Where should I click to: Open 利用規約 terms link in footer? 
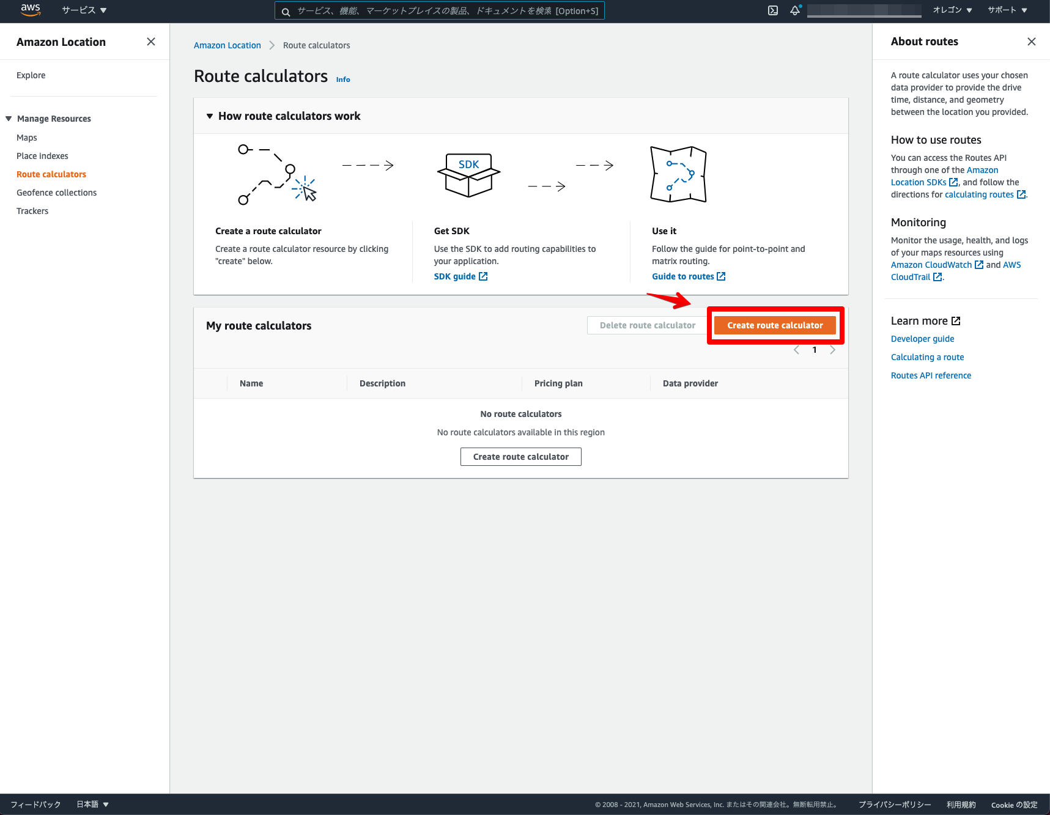point(961,805)
